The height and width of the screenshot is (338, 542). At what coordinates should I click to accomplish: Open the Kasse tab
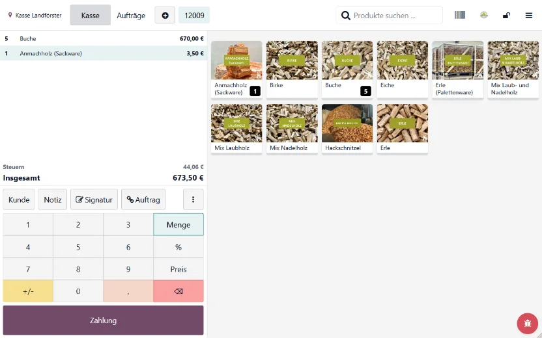(90, 15)
